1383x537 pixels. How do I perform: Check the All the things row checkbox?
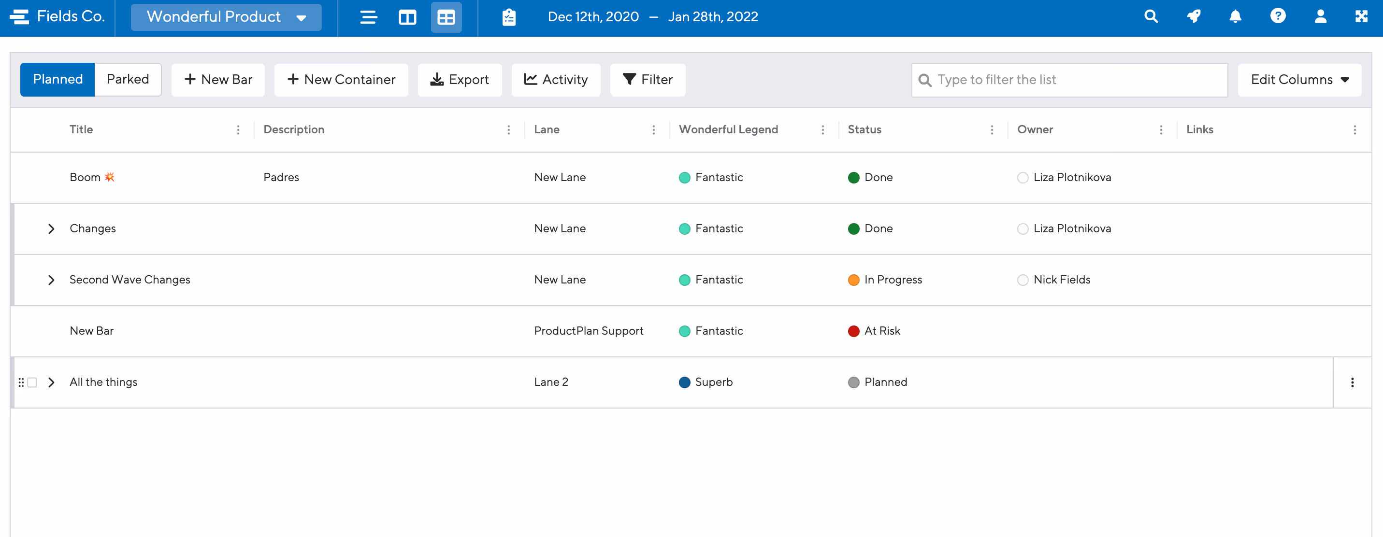point(32,382)
